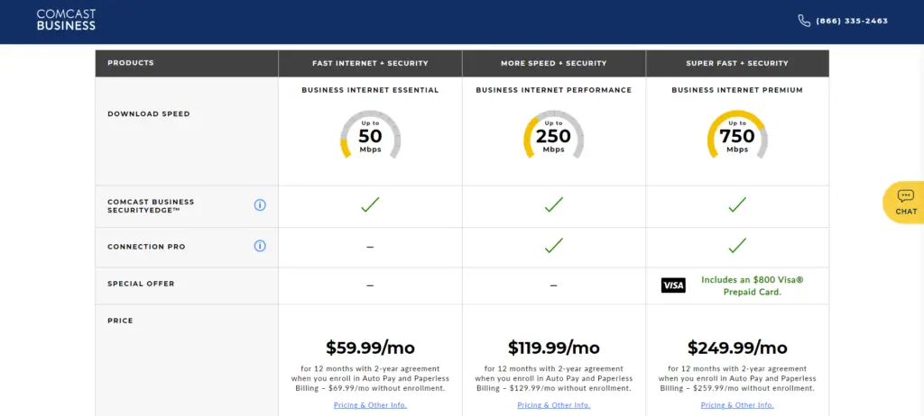Open Pricing & Other Info for Essential

click(x=370, y=405)
